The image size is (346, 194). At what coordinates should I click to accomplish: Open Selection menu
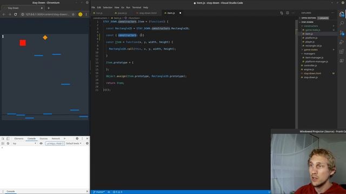(x=108, y=8)
